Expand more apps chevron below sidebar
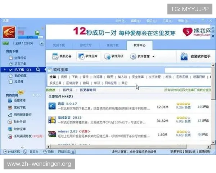Viewport: 216px width, 173px height. click(x=22, y=147)
